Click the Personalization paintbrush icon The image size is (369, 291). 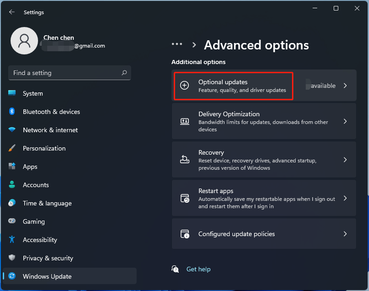pyautogui.click(x=12, y=148)
